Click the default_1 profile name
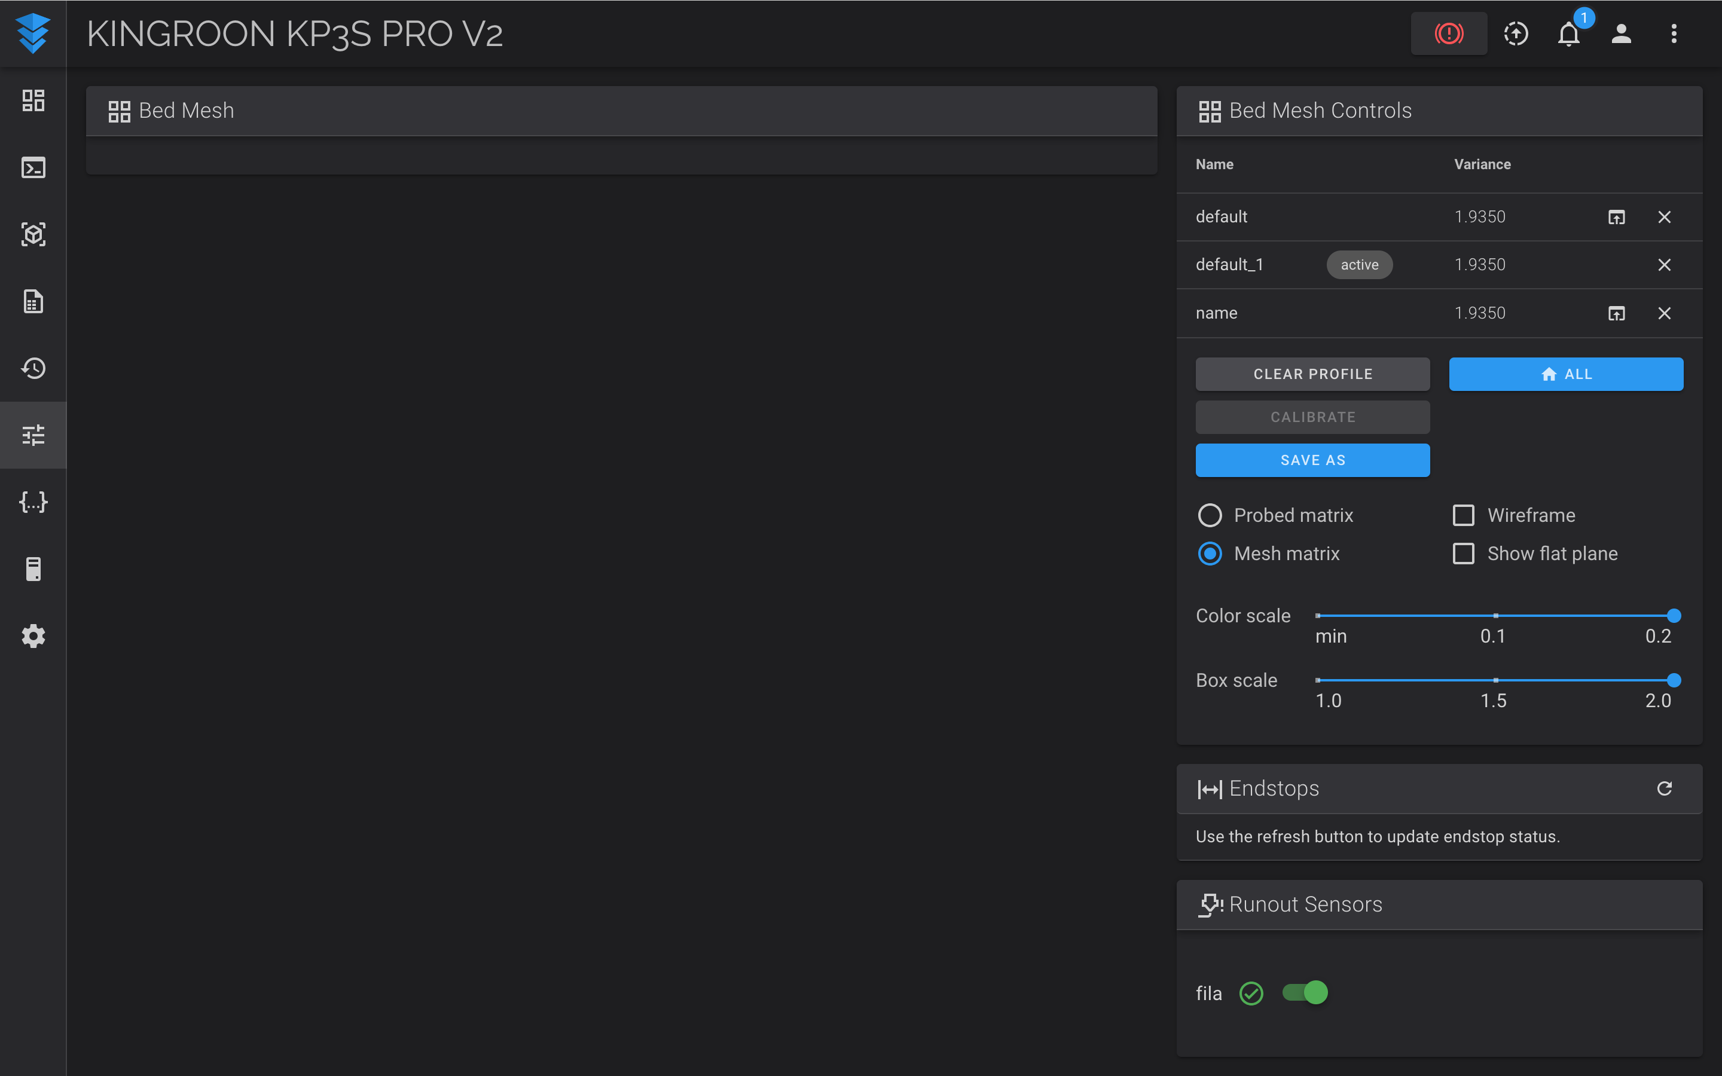The image size is (1722, 1076). pos(1229,265)
